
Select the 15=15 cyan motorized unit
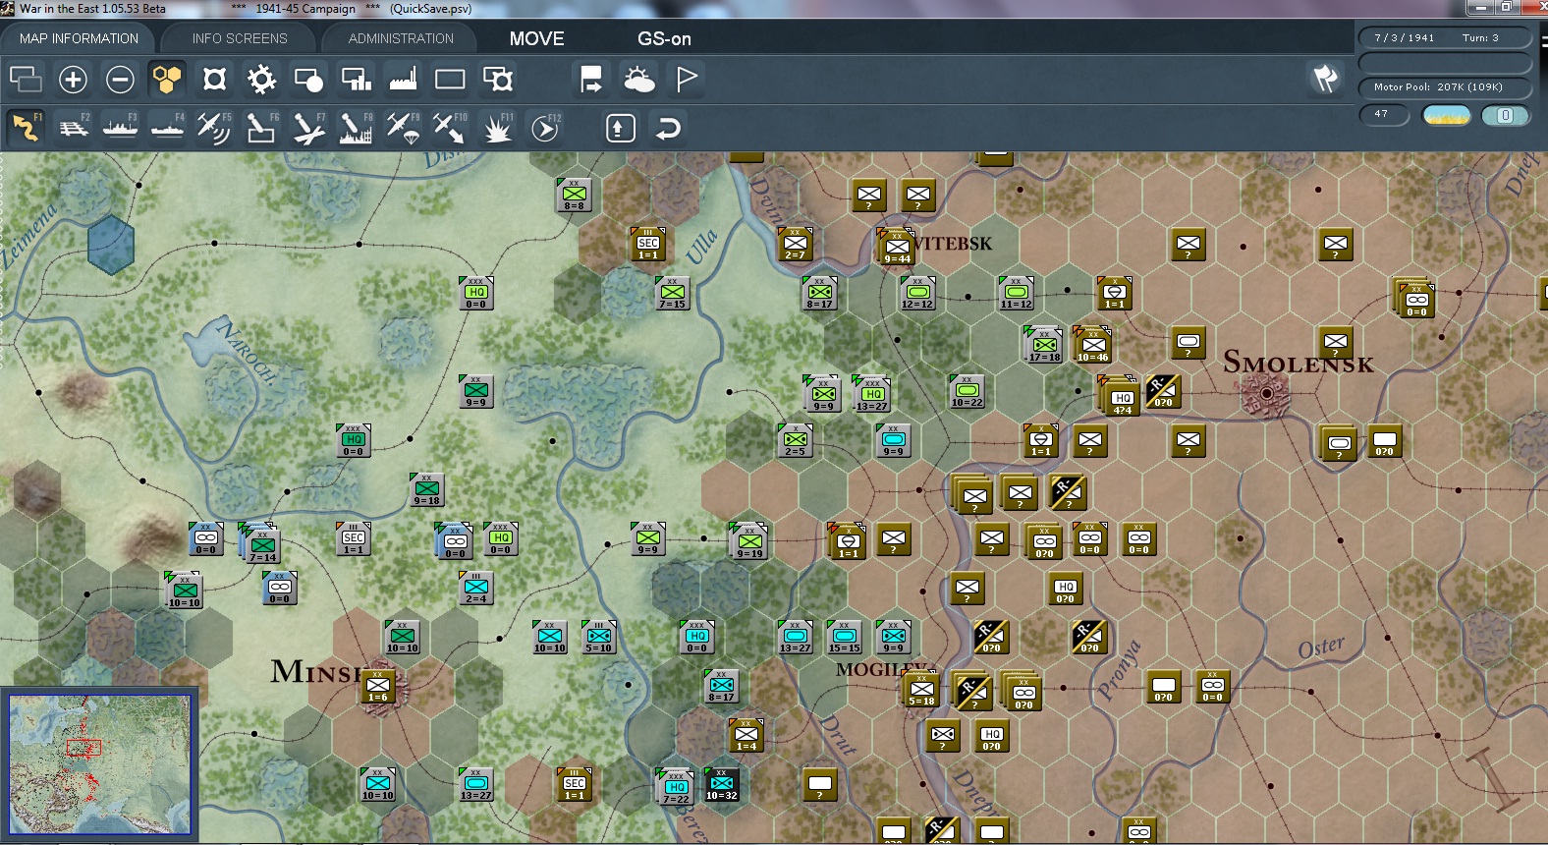[x=844, y=638]
